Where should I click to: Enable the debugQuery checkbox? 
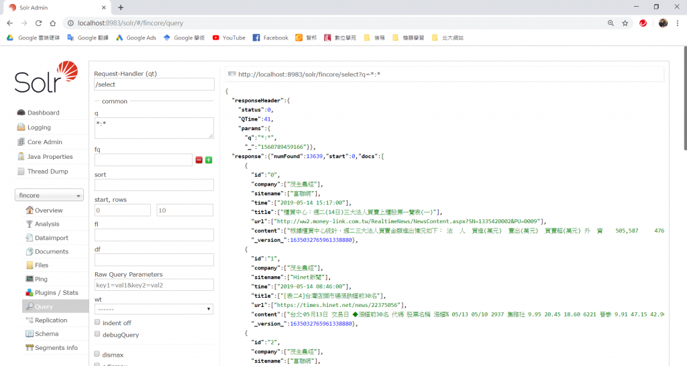pyautogui.click(x=97, y=334)
